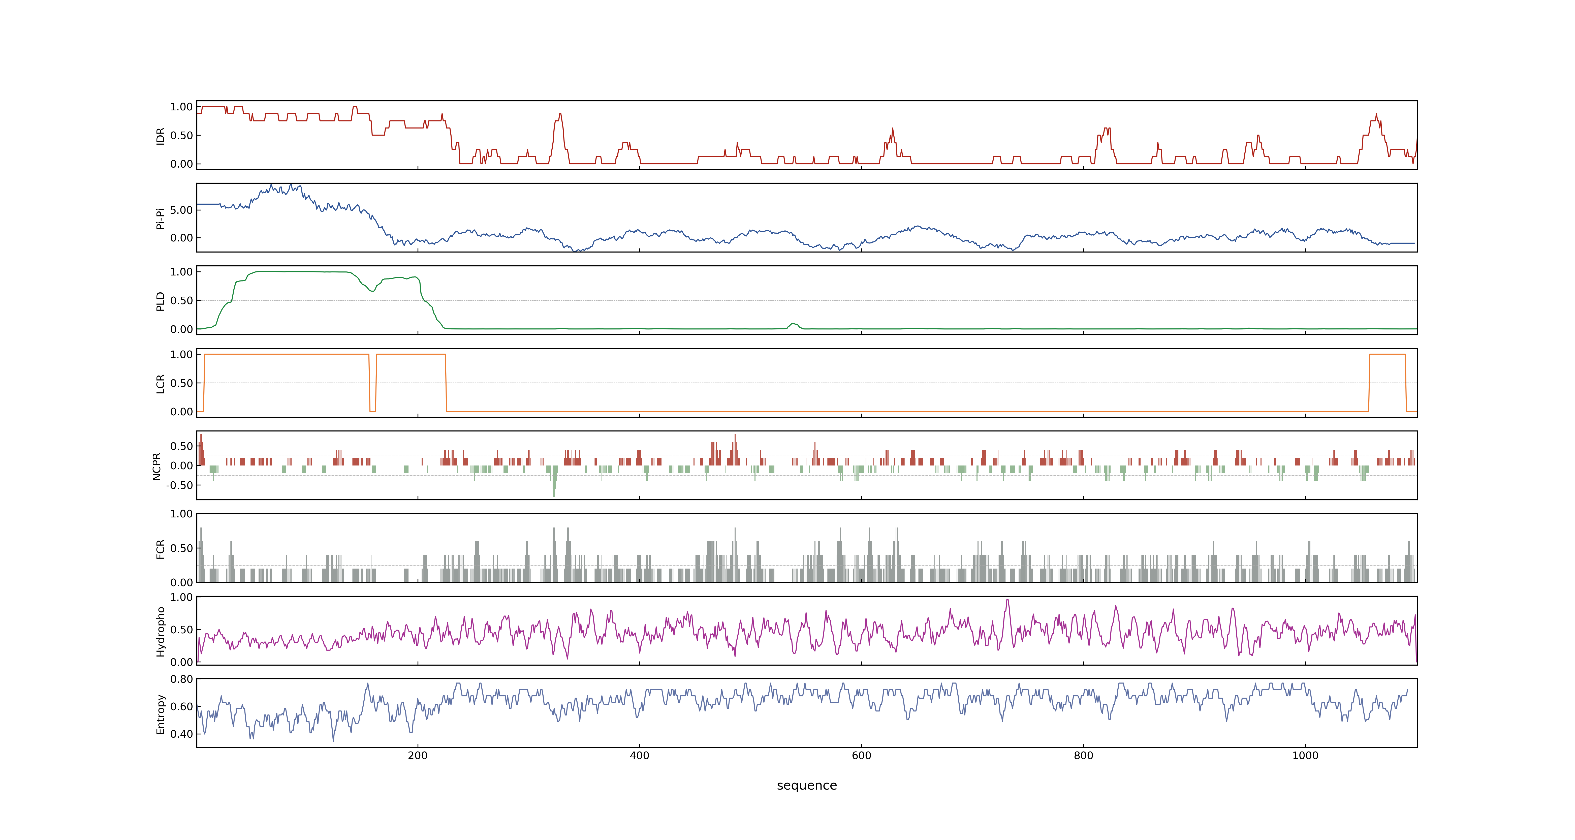The image size is (1575, 840).
Task: Click the 0.60 tick on Entropy axis
Action: coord(182,707)
